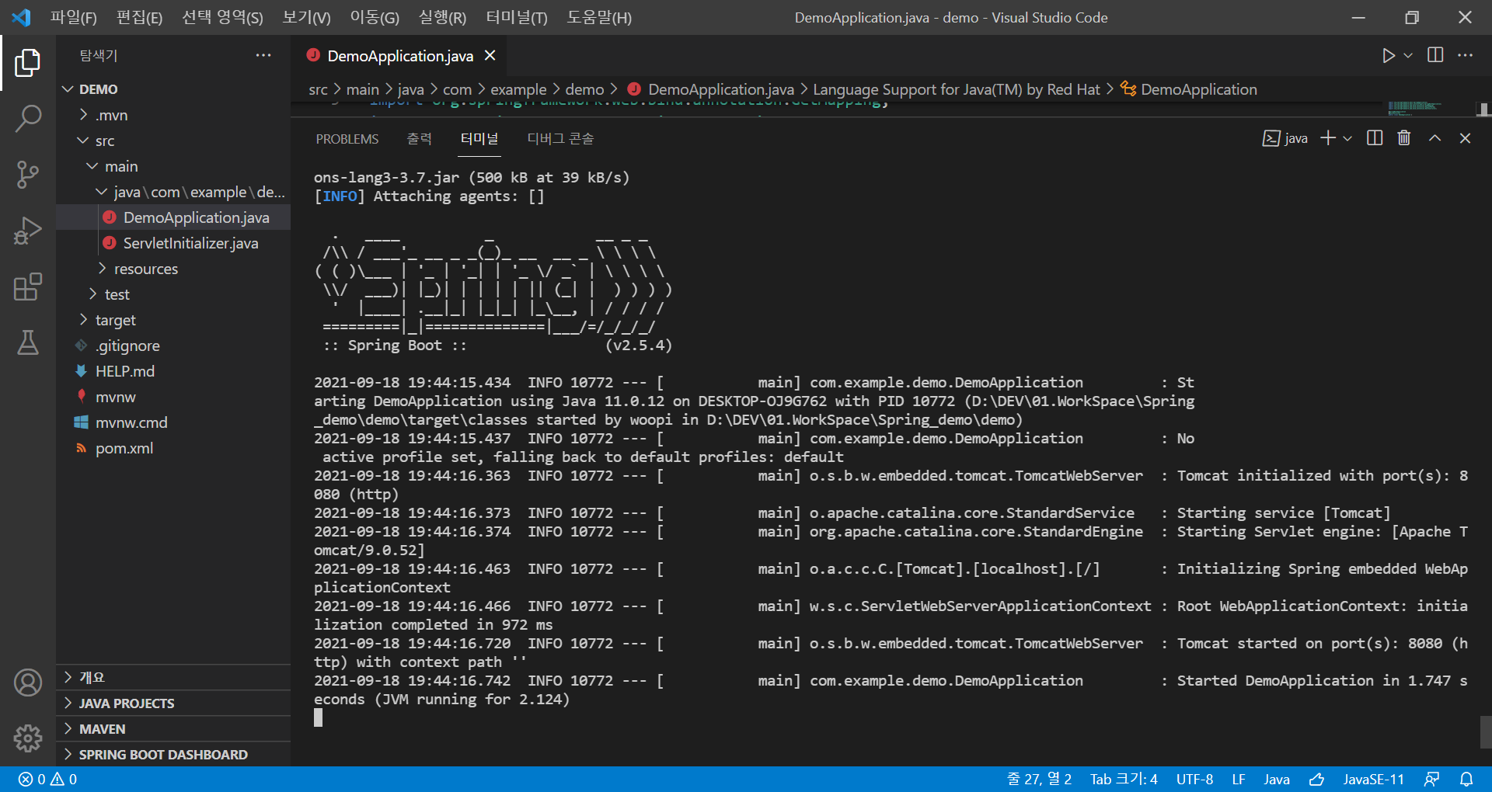Switch to the PROBLEMS tab
The height and width of the screenshot is (792, 1492).
point(347,139)
